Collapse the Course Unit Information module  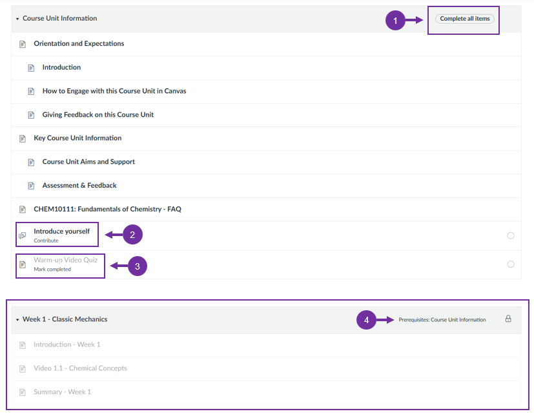[x=17, y=19]
